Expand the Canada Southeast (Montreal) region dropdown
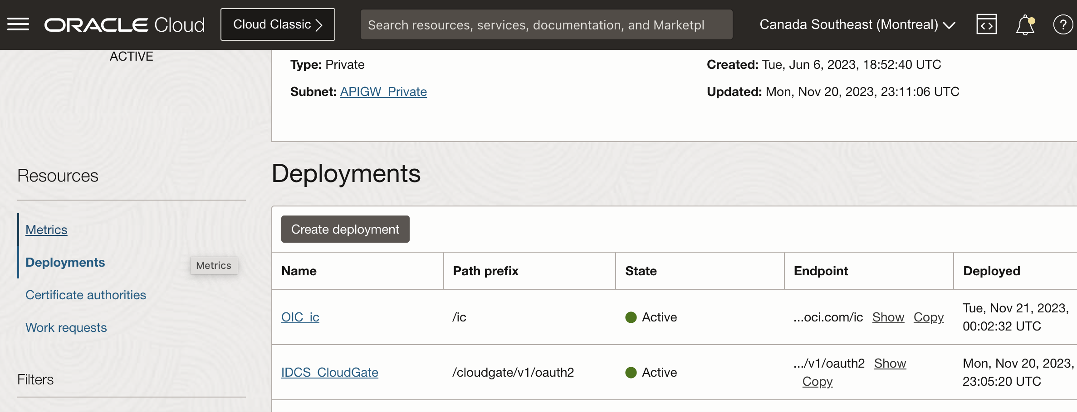 [857, 24]
